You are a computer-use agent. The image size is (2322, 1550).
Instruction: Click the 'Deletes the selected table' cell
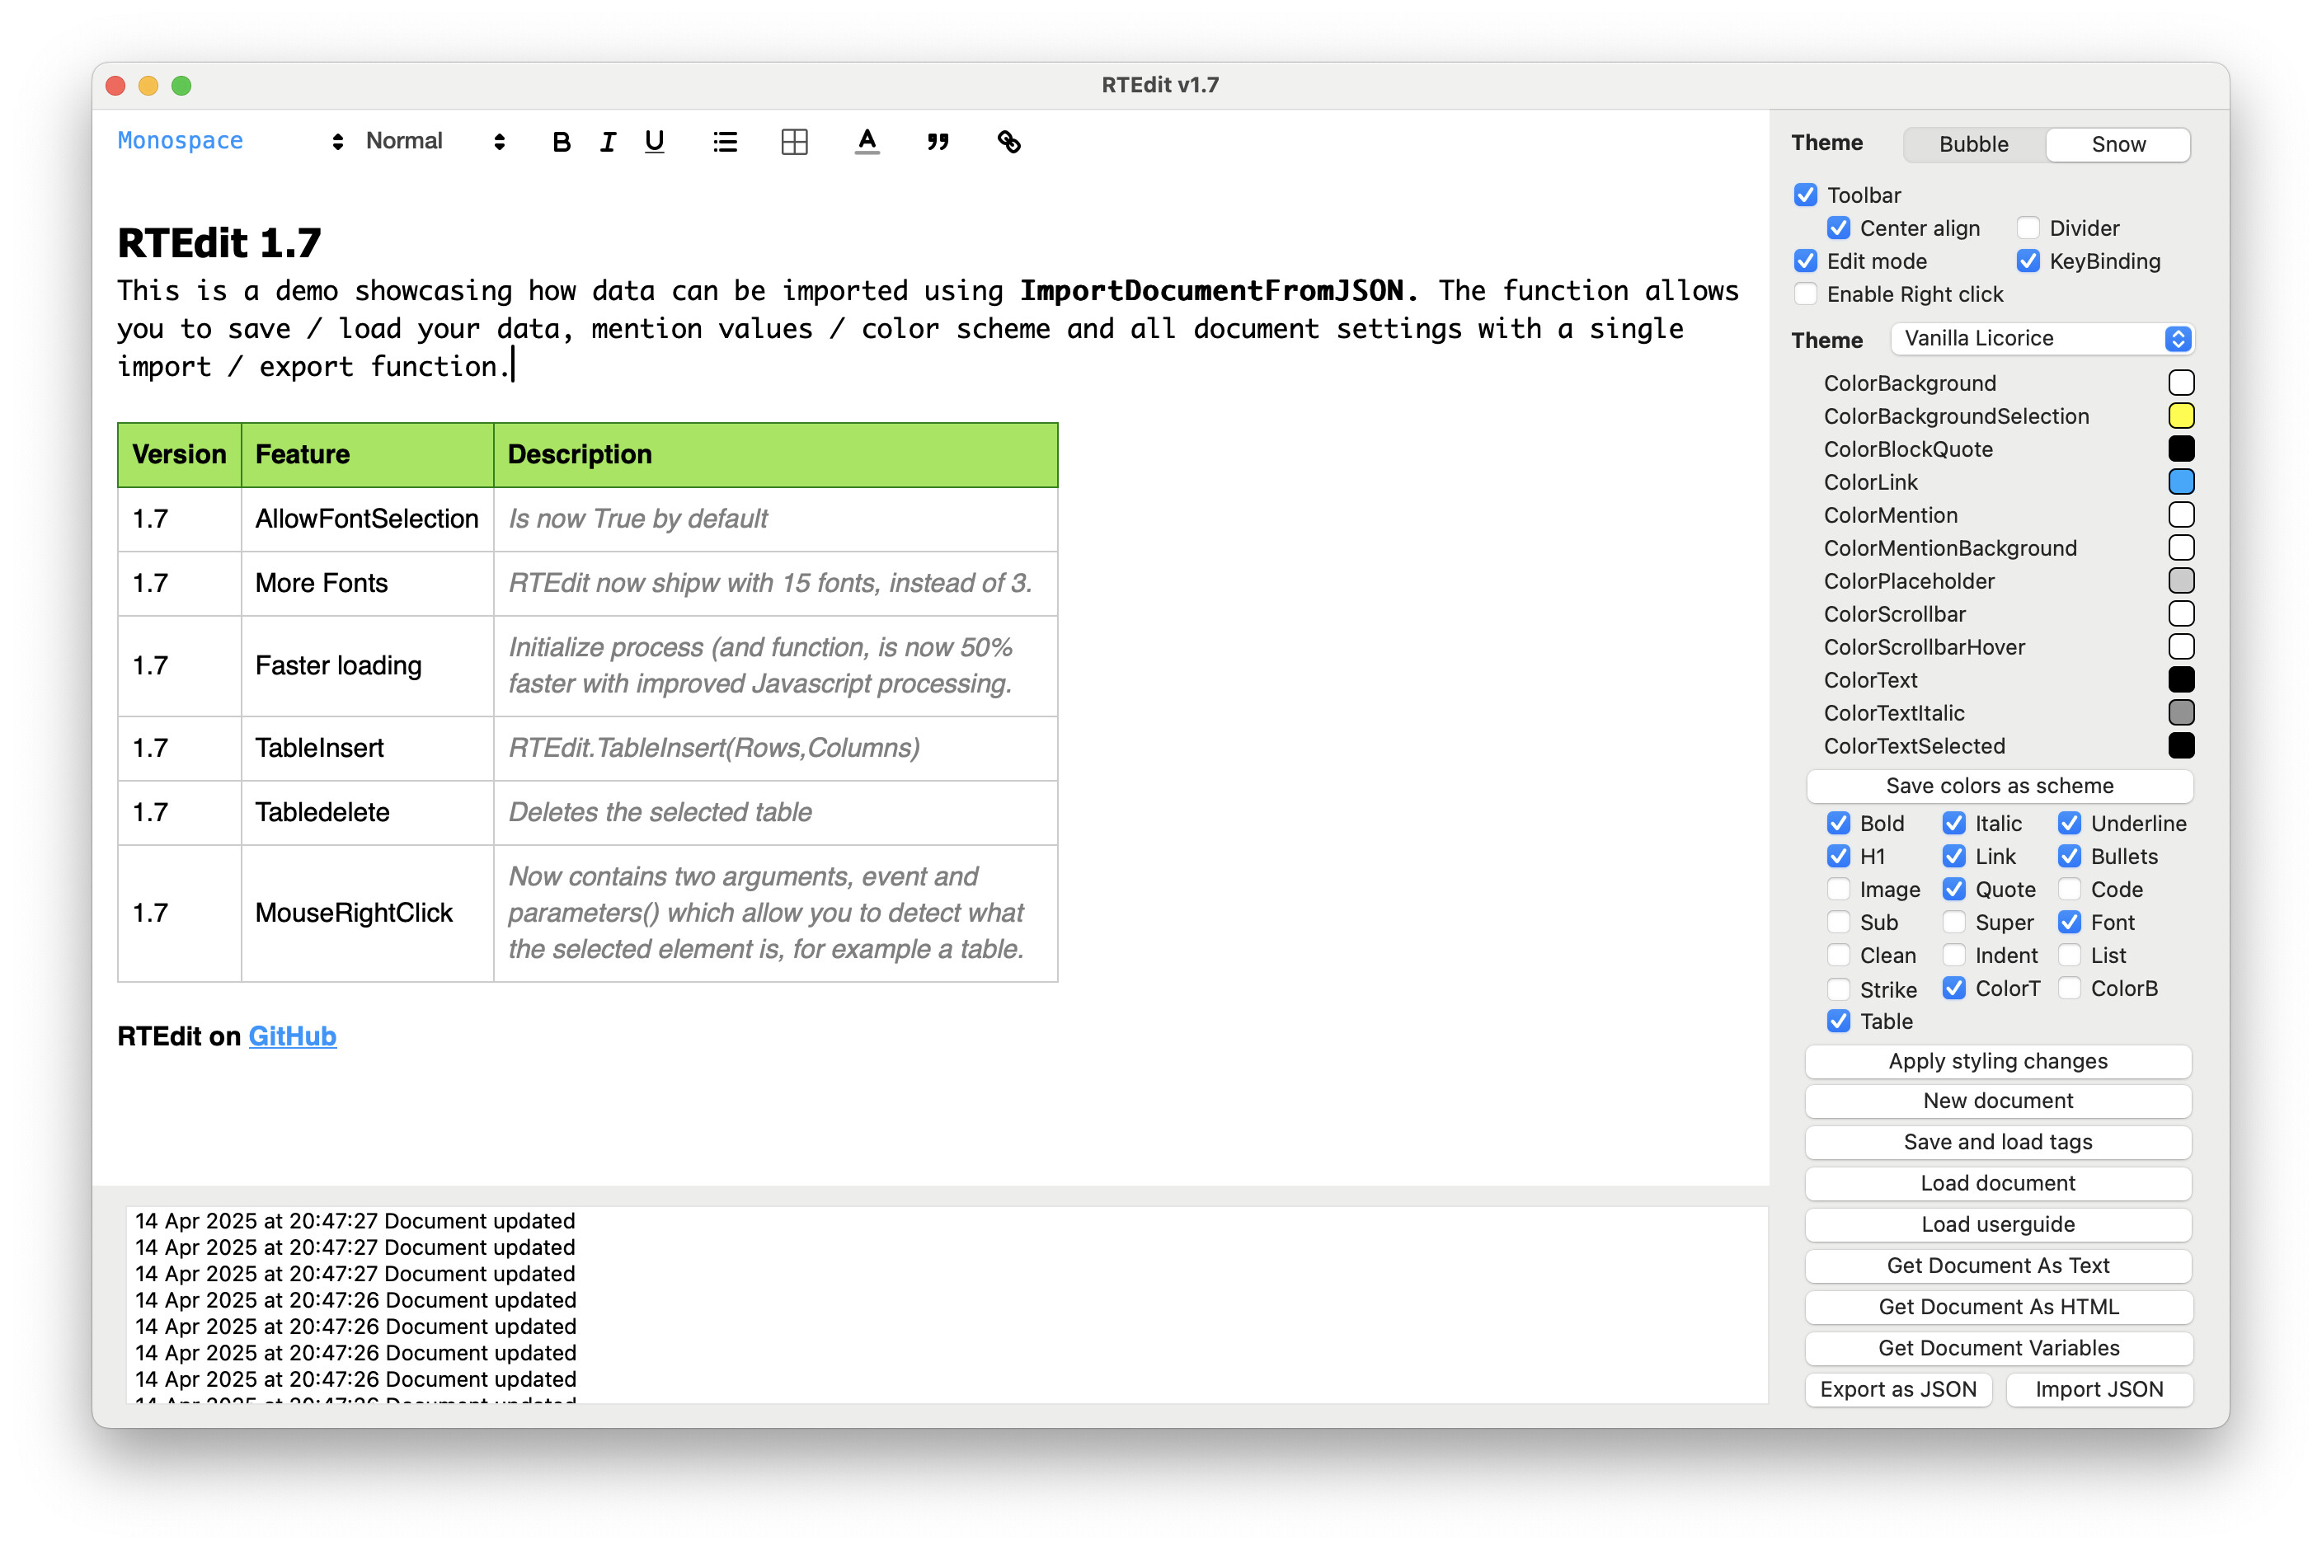pos(775,813)
